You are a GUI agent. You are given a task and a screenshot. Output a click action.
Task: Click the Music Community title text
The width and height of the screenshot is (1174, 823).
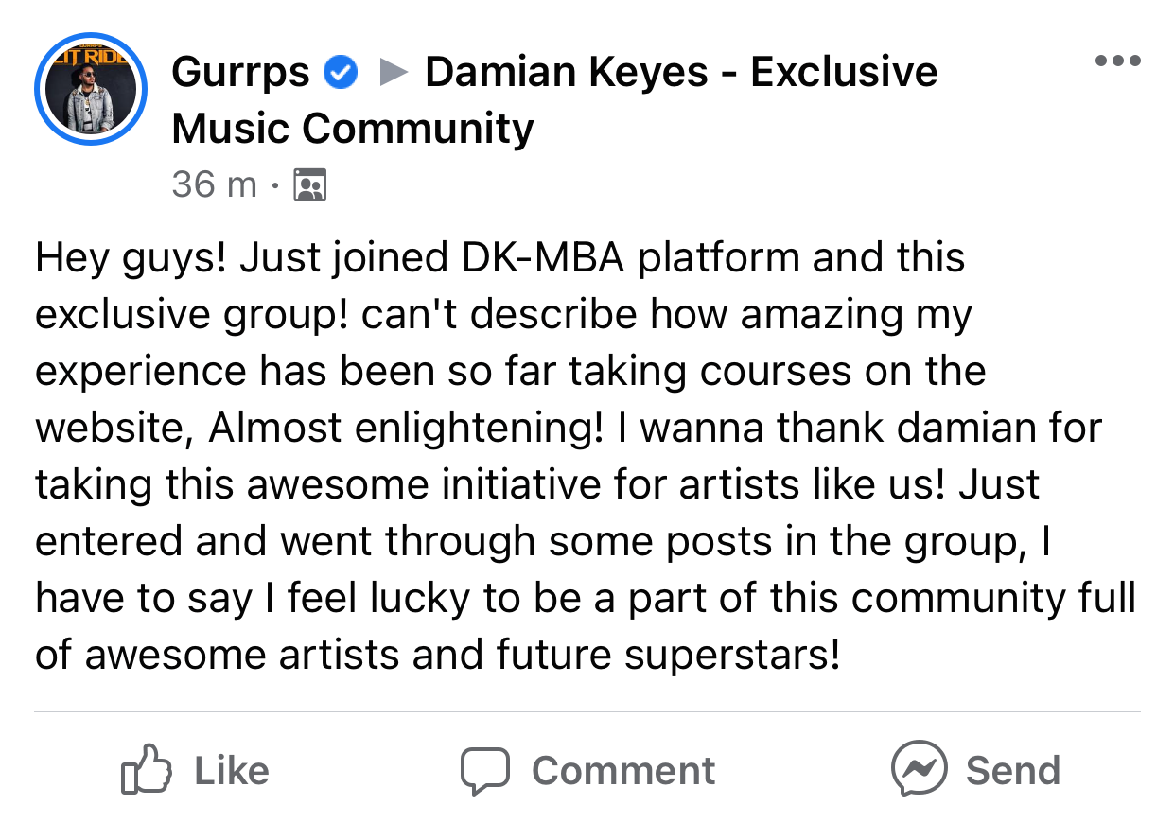click(352, 129)
